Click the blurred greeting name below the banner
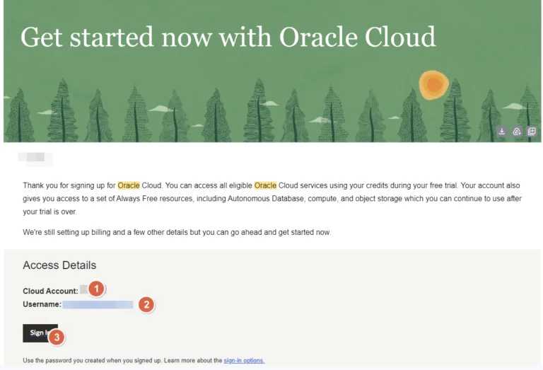543x370 pixels. click(35, 158)
